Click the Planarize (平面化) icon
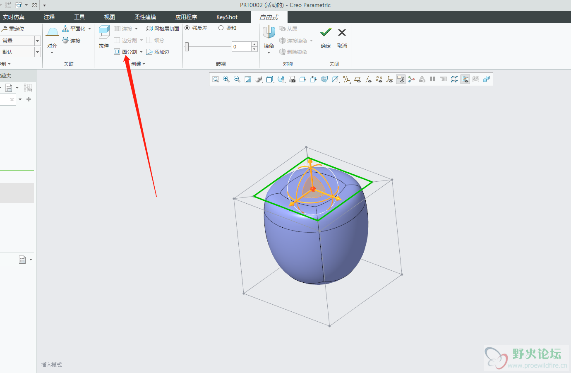 [65, 29]
